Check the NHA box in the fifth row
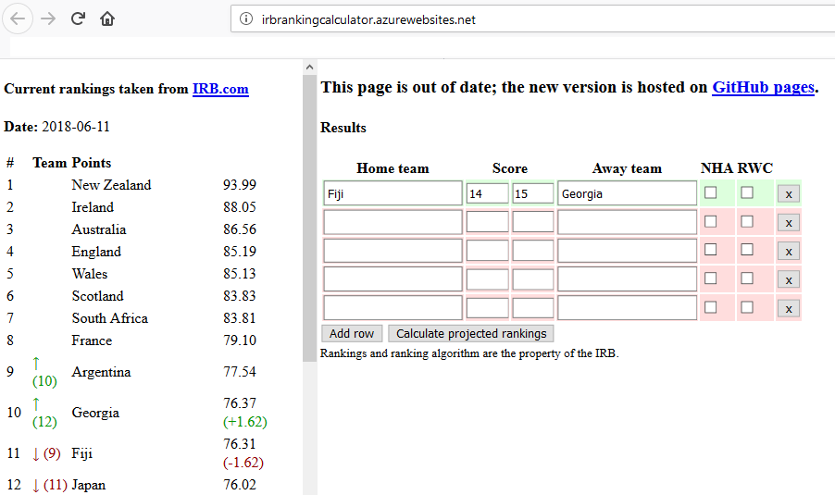Image resolution: width=835 pixels, height=495 pixels. (x=710, y=307)
